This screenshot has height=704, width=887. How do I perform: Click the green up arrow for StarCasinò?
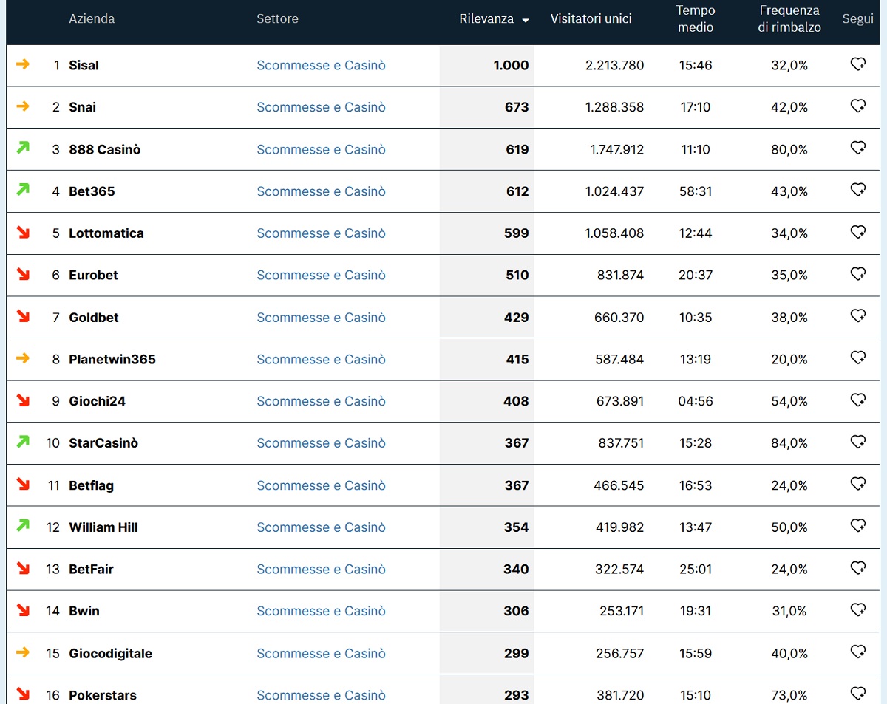23,442
